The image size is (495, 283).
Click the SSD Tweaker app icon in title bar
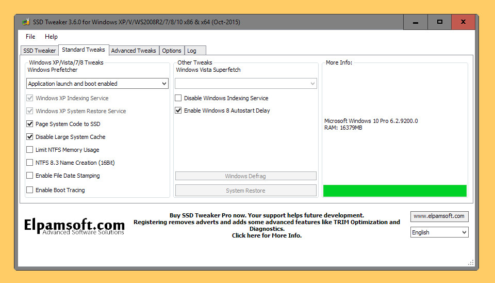(26, 22)
